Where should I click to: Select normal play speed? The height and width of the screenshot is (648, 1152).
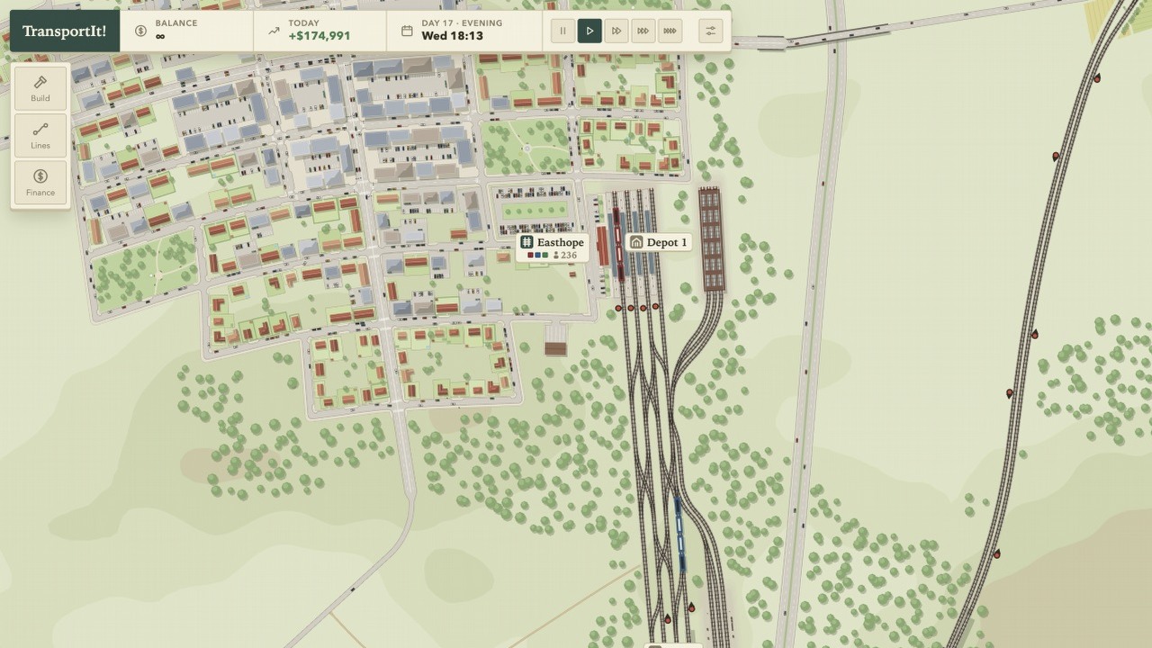click(x=589, y=31)
